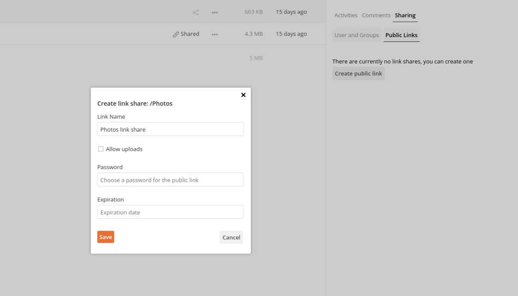This screenshot has height=296, width=518.
Task: Open the more options menu on the 663 KB row
Action: click(215, 13)
